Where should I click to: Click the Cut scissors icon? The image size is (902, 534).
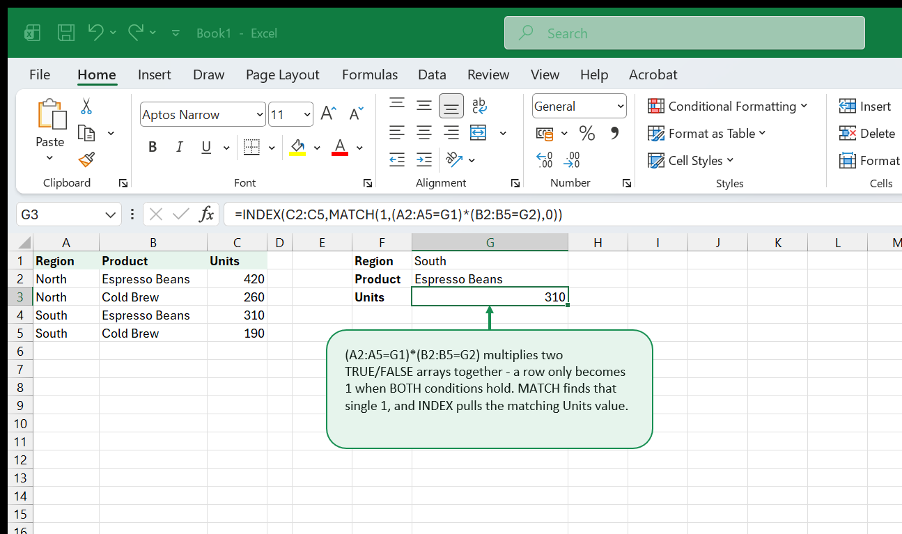86,106
